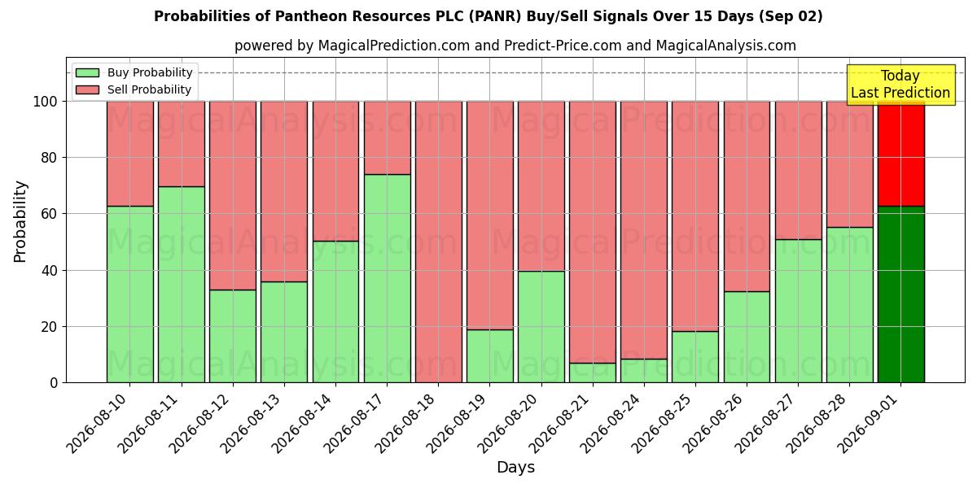Click the green buy bar for 2026-08-27
977x488 pixels.
tap(799, 311)
